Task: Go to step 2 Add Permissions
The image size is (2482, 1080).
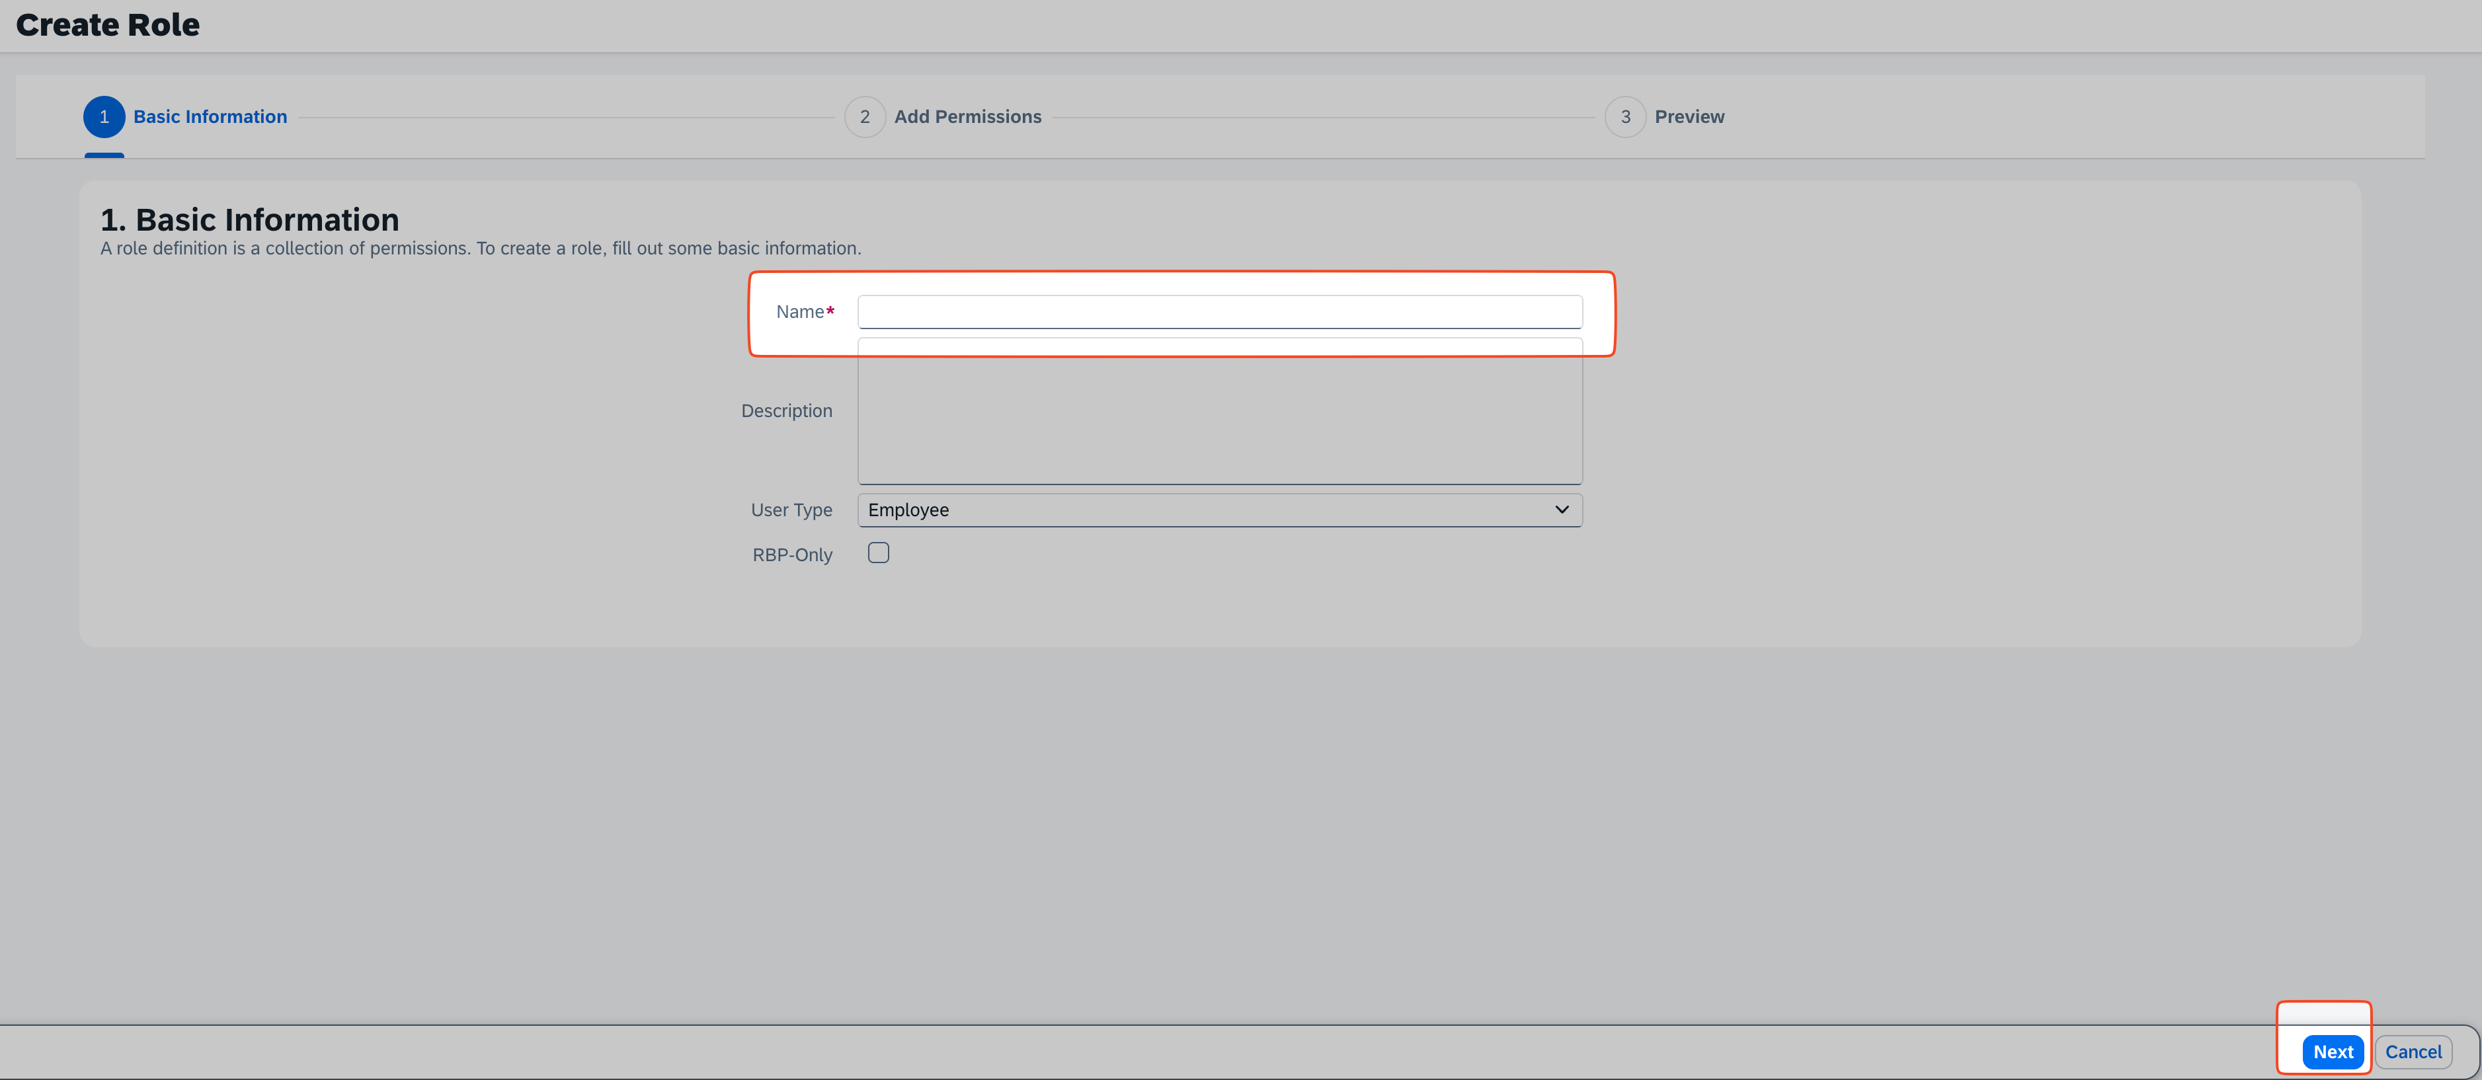Action: tap(942, 116)
